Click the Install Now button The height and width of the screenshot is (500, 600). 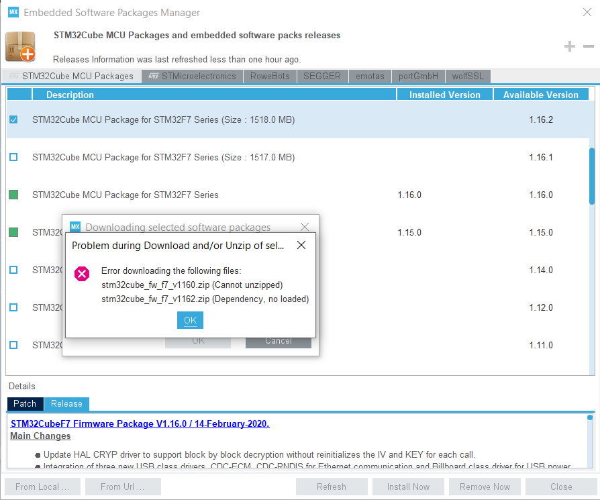[x=408, y=487]
